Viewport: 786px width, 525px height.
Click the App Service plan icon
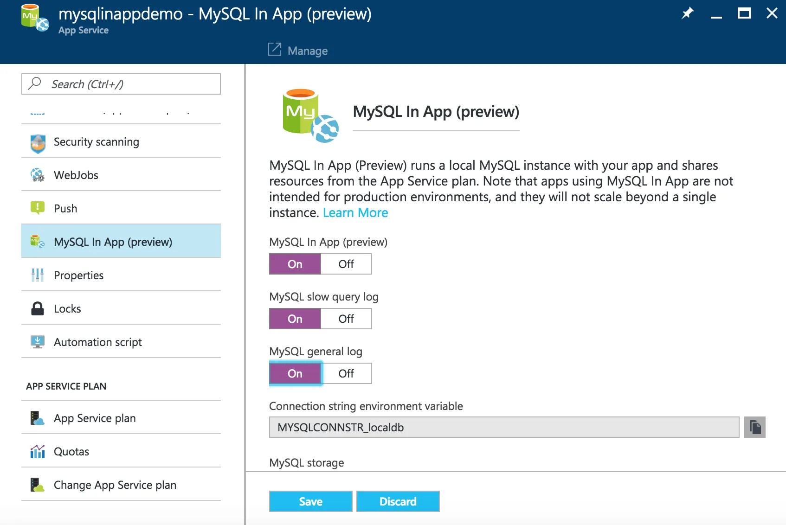click(x=38, y=418)
